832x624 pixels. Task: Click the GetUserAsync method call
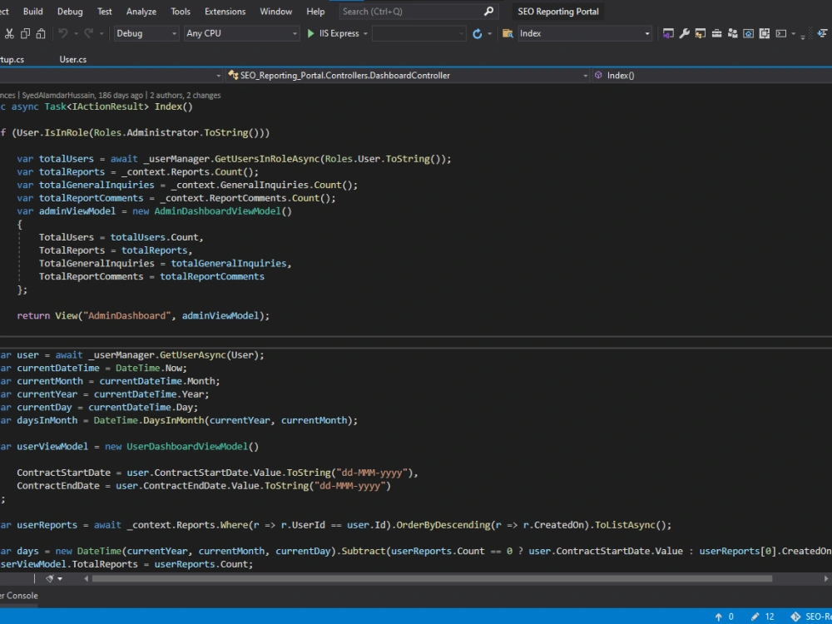193,355
